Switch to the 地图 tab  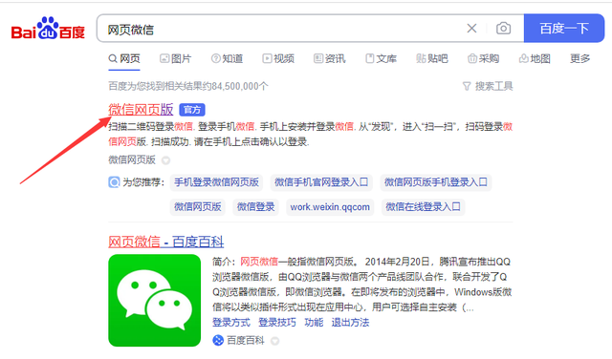[x=535, y=59]
